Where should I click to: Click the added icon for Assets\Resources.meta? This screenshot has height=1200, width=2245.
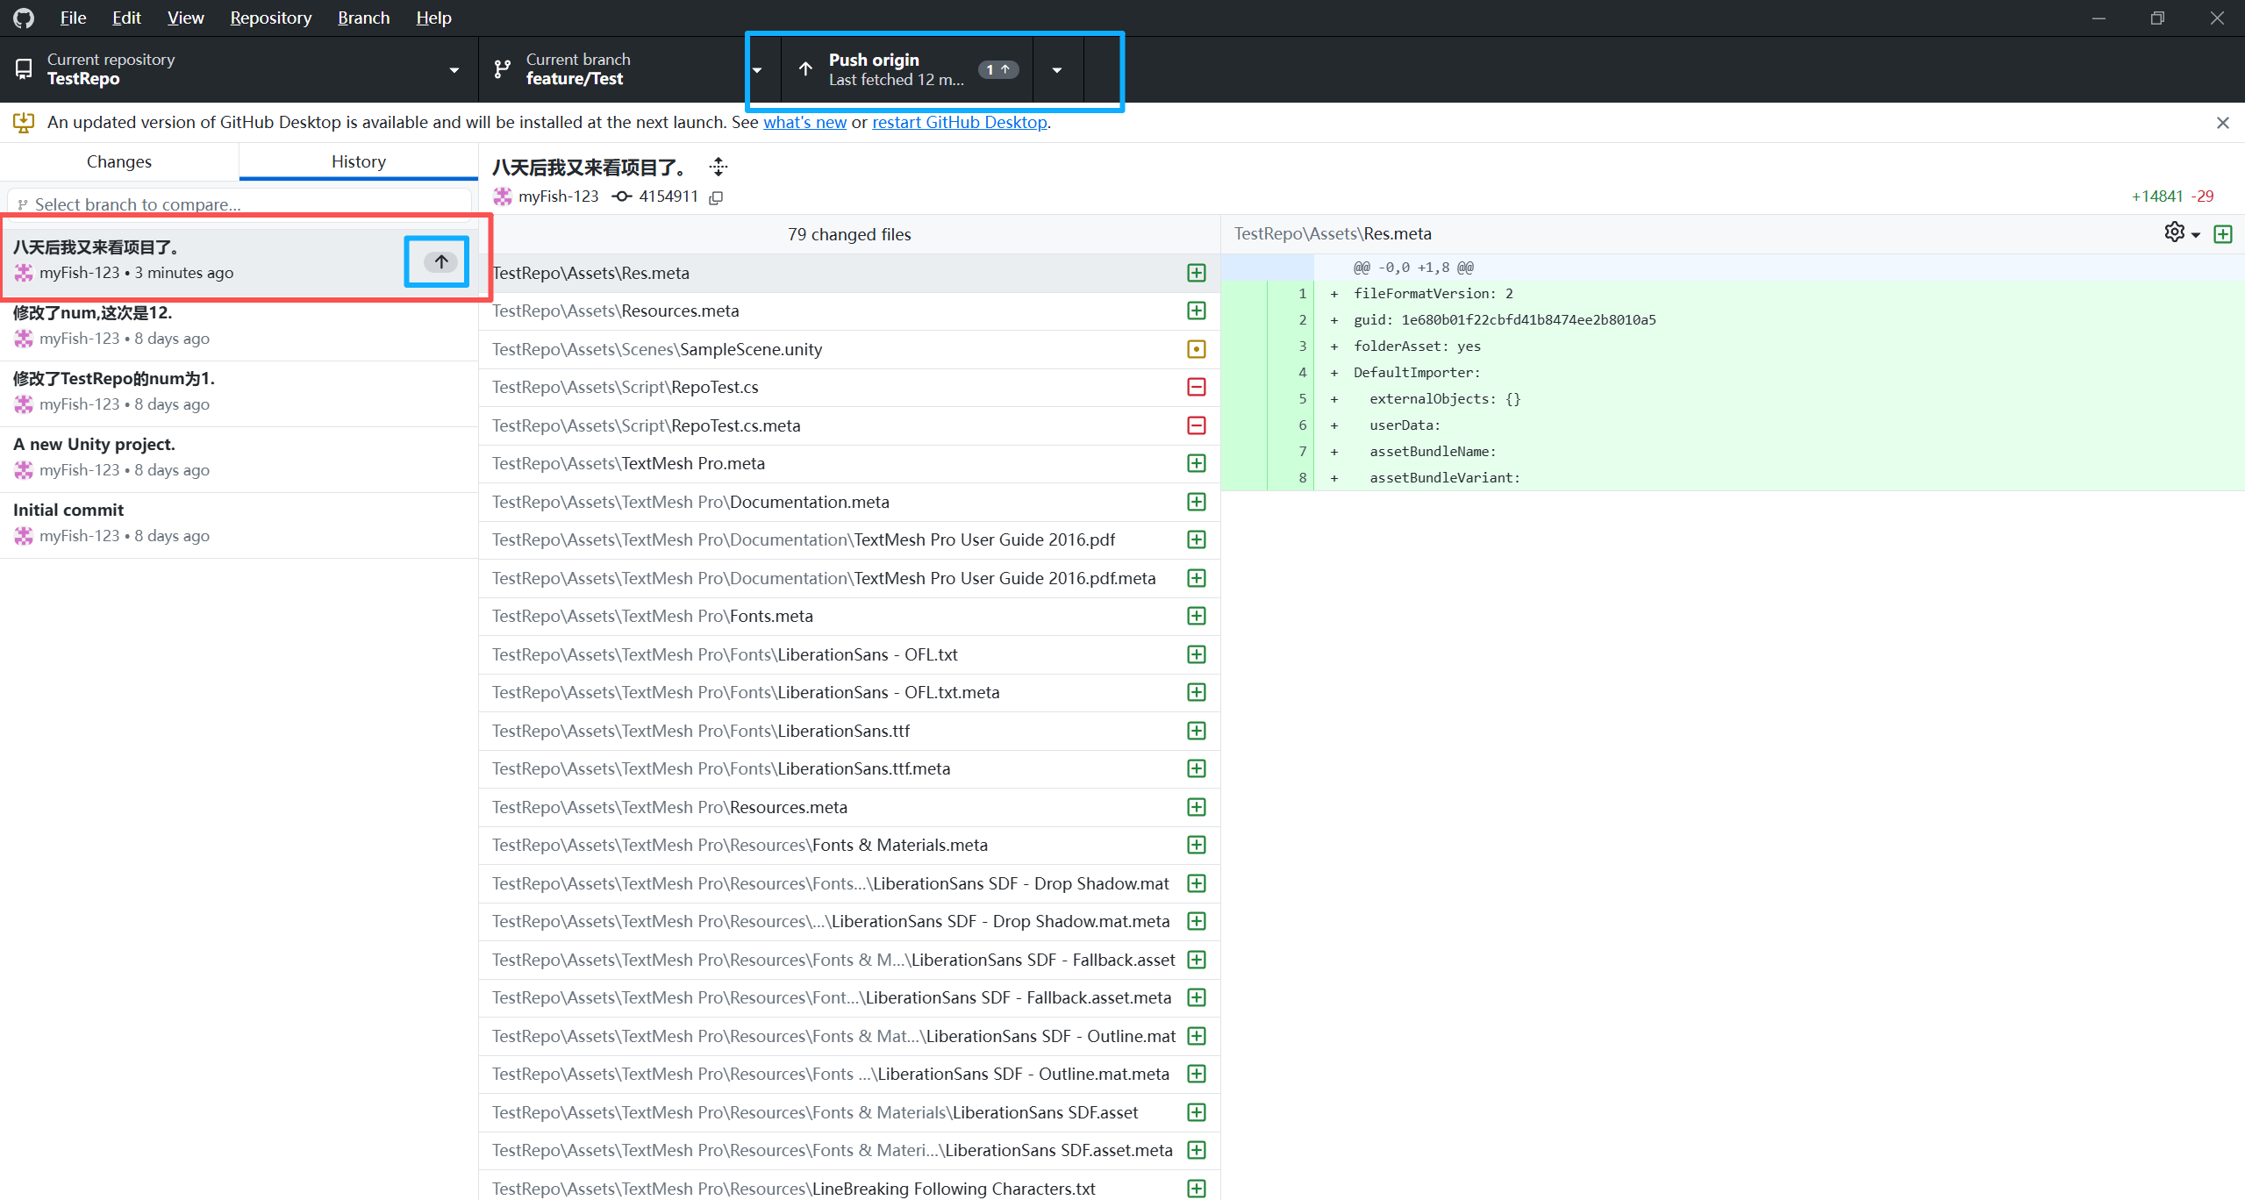pyautogui.click(x=1196, y=311)
